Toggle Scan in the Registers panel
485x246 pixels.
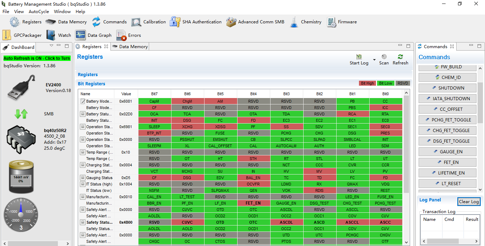click(384, 59)
